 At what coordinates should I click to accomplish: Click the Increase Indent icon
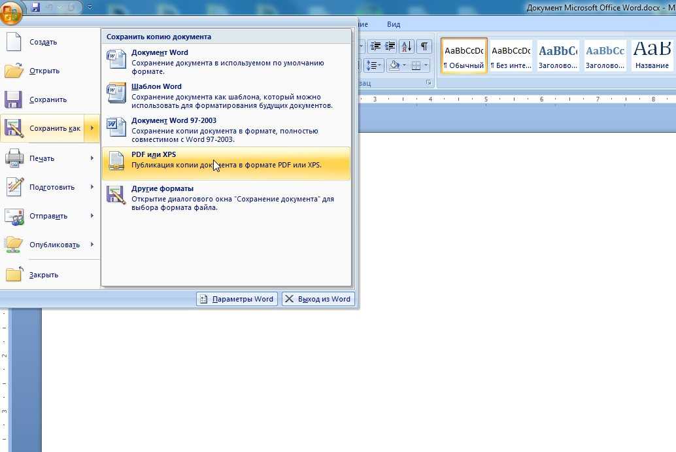391,46
